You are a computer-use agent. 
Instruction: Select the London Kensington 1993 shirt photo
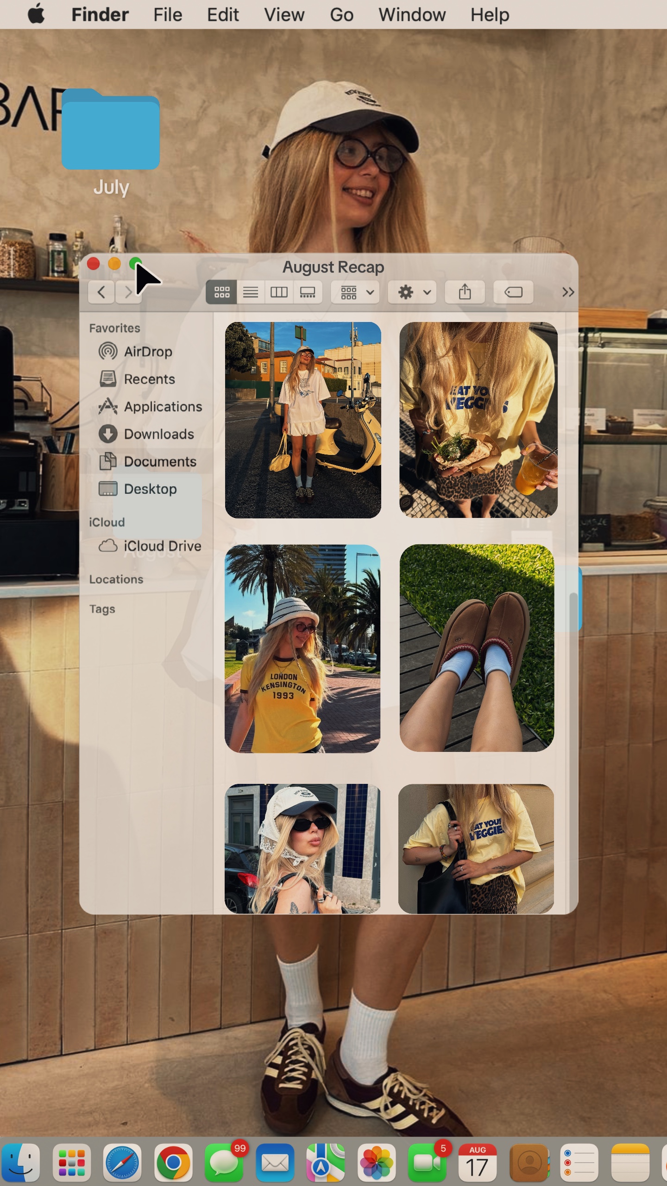point(302,648)
